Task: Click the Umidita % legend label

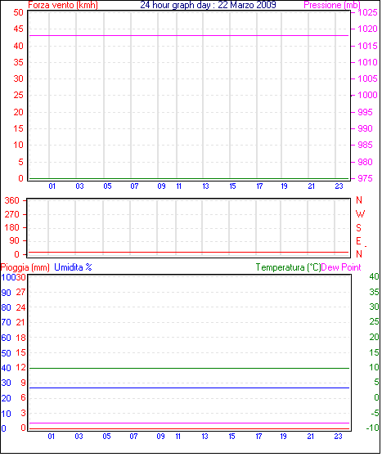Action: tap(73, 267)
